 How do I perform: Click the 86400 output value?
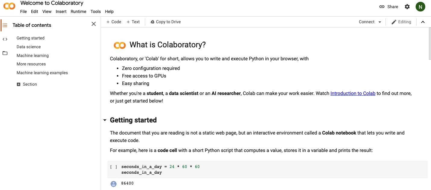[x=127, y=183]
